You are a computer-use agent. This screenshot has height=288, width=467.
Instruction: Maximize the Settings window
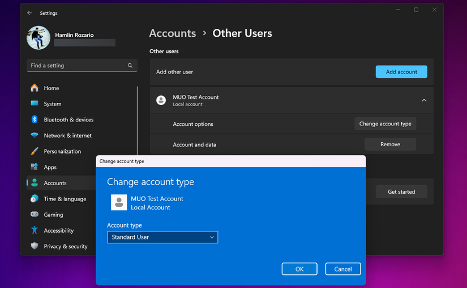click(416, 10)
